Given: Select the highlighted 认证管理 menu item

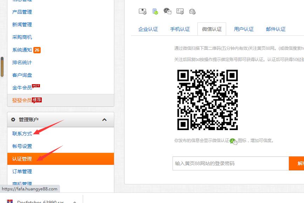Looking at the screenshot, I should click(x=61, y=159).
